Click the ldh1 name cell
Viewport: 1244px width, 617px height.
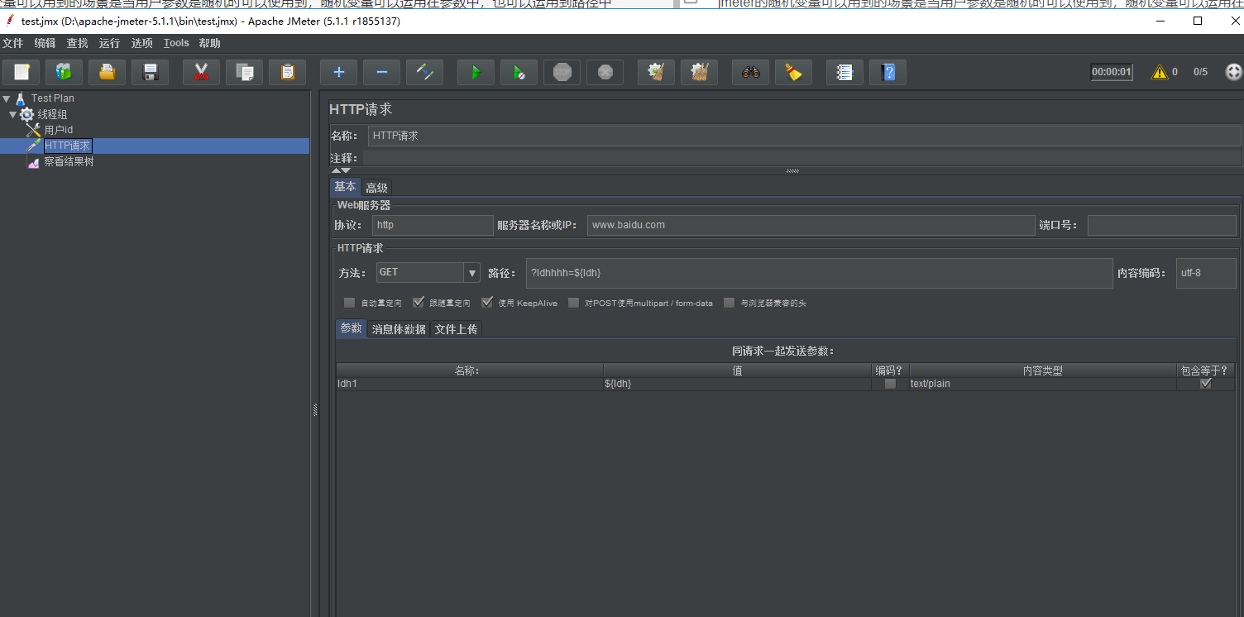[x=470, y=384]
